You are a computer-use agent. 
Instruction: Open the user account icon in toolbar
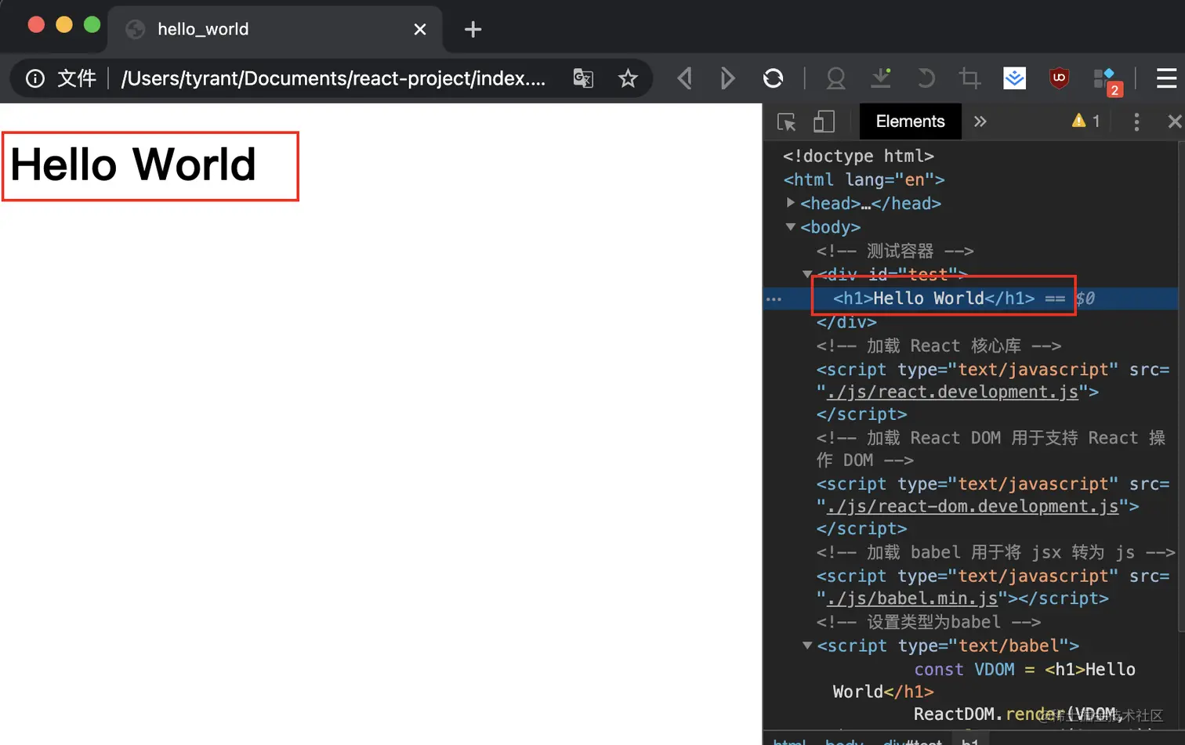click(x=836, y=78)
